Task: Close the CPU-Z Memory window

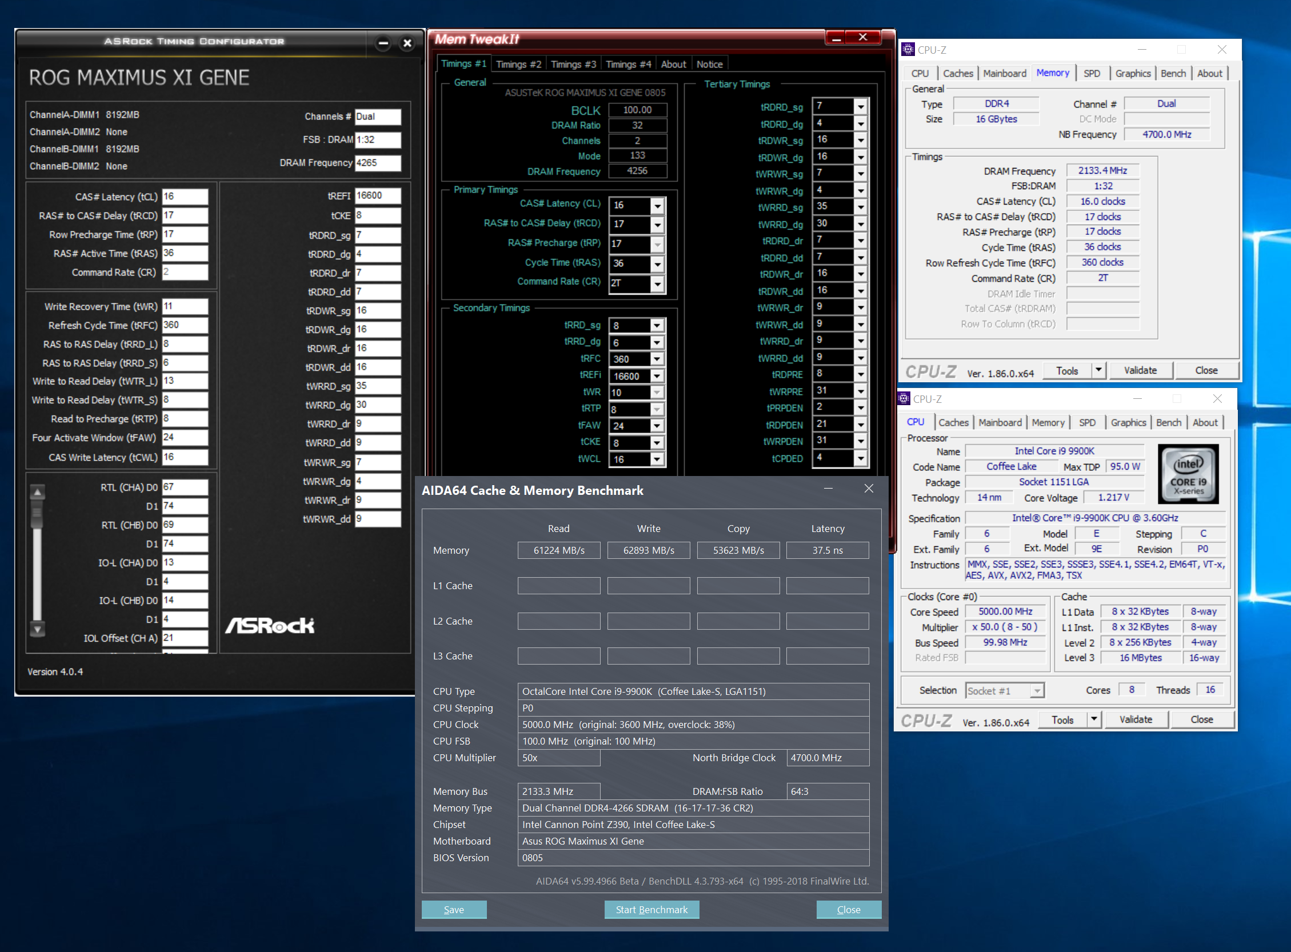Action: [1222, 50]
